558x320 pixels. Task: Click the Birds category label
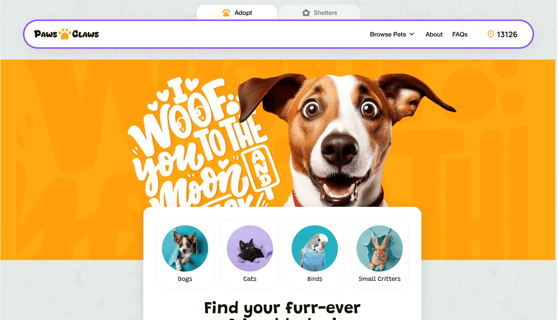coord(315,279)
